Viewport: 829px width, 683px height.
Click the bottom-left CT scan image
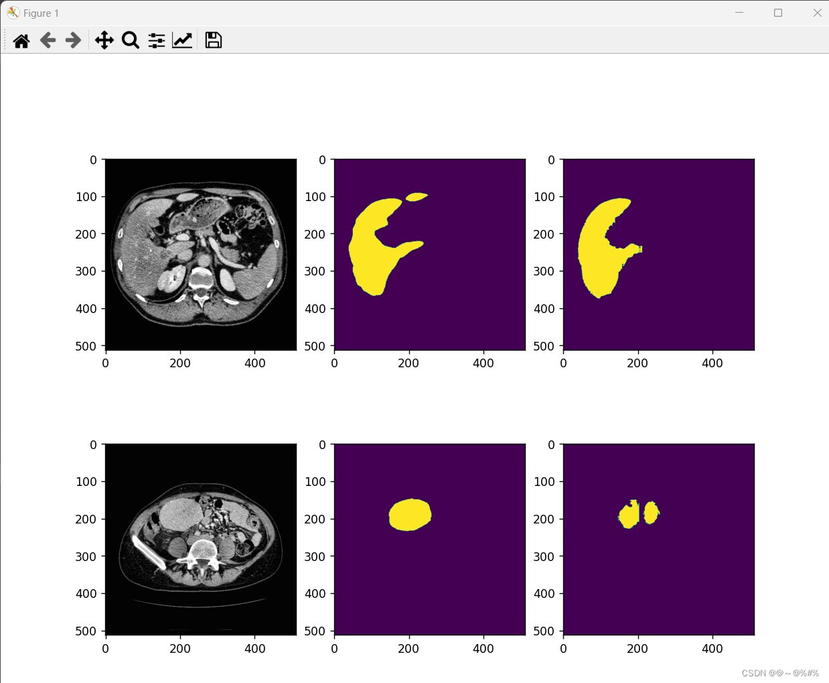201,540
